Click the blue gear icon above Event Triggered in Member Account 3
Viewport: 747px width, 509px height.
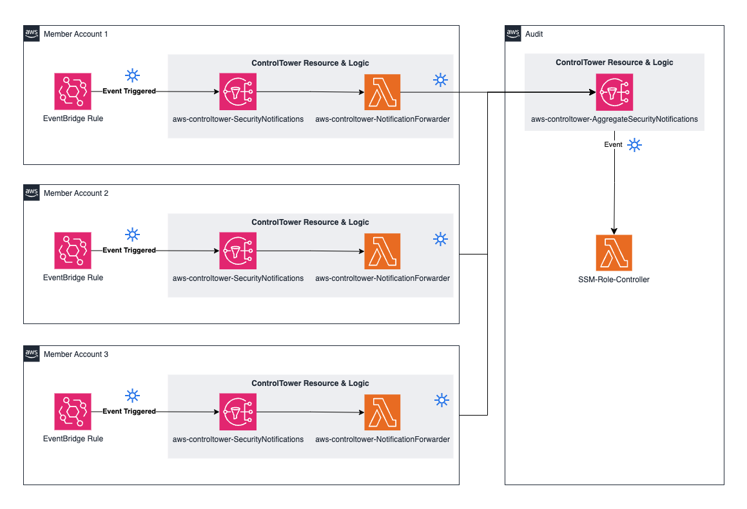132,395
